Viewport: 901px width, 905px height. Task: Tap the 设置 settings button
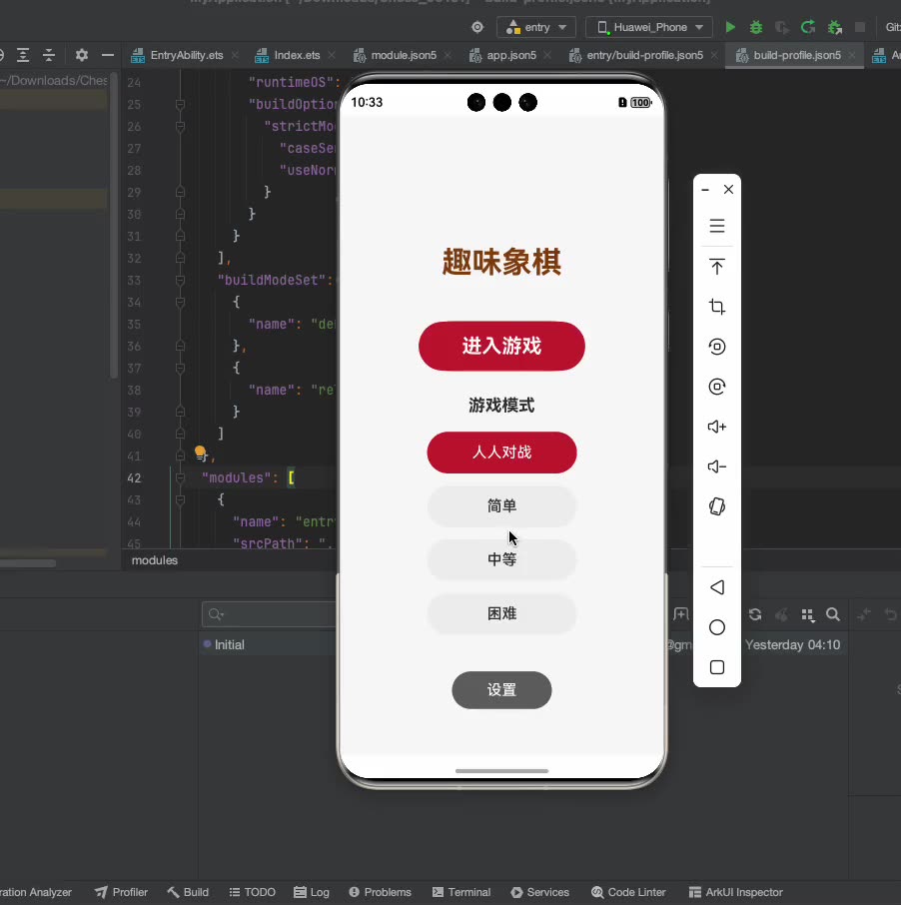(501, 689)
